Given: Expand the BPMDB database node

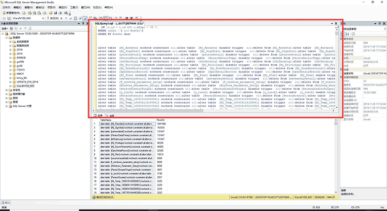Looking at the screenshot, I should click(x=10, y=58).
